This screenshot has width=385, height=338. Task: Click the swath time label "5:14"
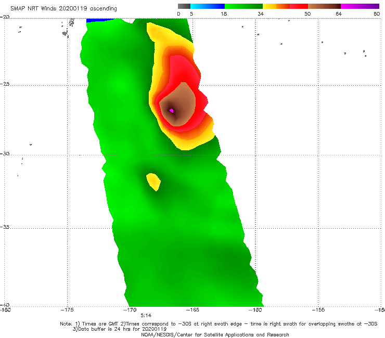(146, 316)
